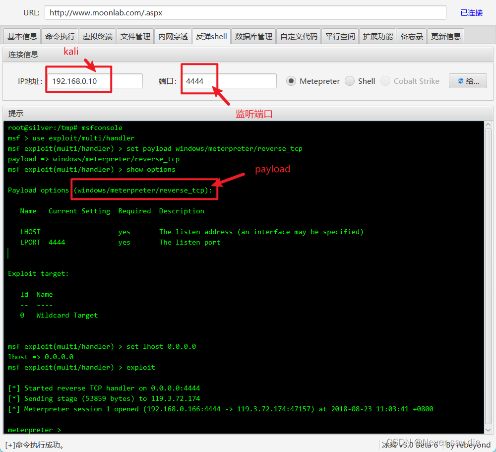The width and height of the screenshot is (496, 452).
Task: Switch to the 自定义代码 tab
Action: [299, 36]
